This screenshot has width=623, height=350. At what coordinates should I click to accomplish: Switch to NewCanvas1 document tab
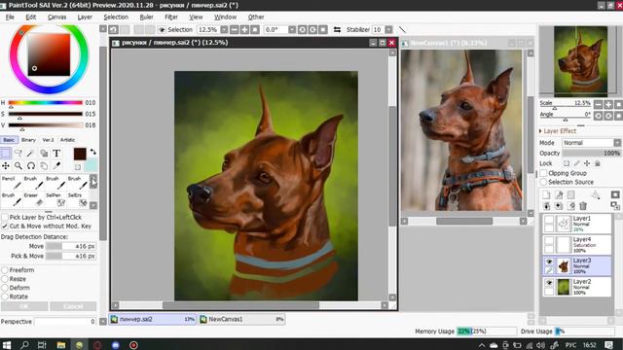(x=242, y=320)
